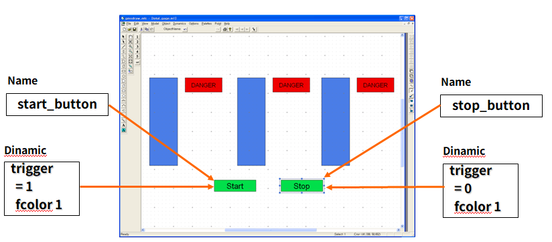Image resolution: width=552 pixels, height=242 pixels.
Task: Open the Dynamics menu
Action: pos(180,23)
